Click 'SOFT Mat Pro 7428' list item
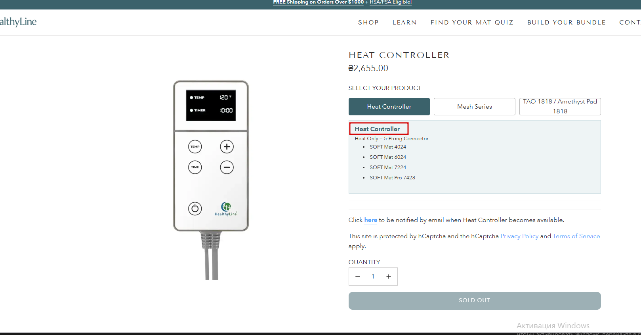The height and width of the screenshot is (335, 641). pyautogui.click(x=392, y=178)
